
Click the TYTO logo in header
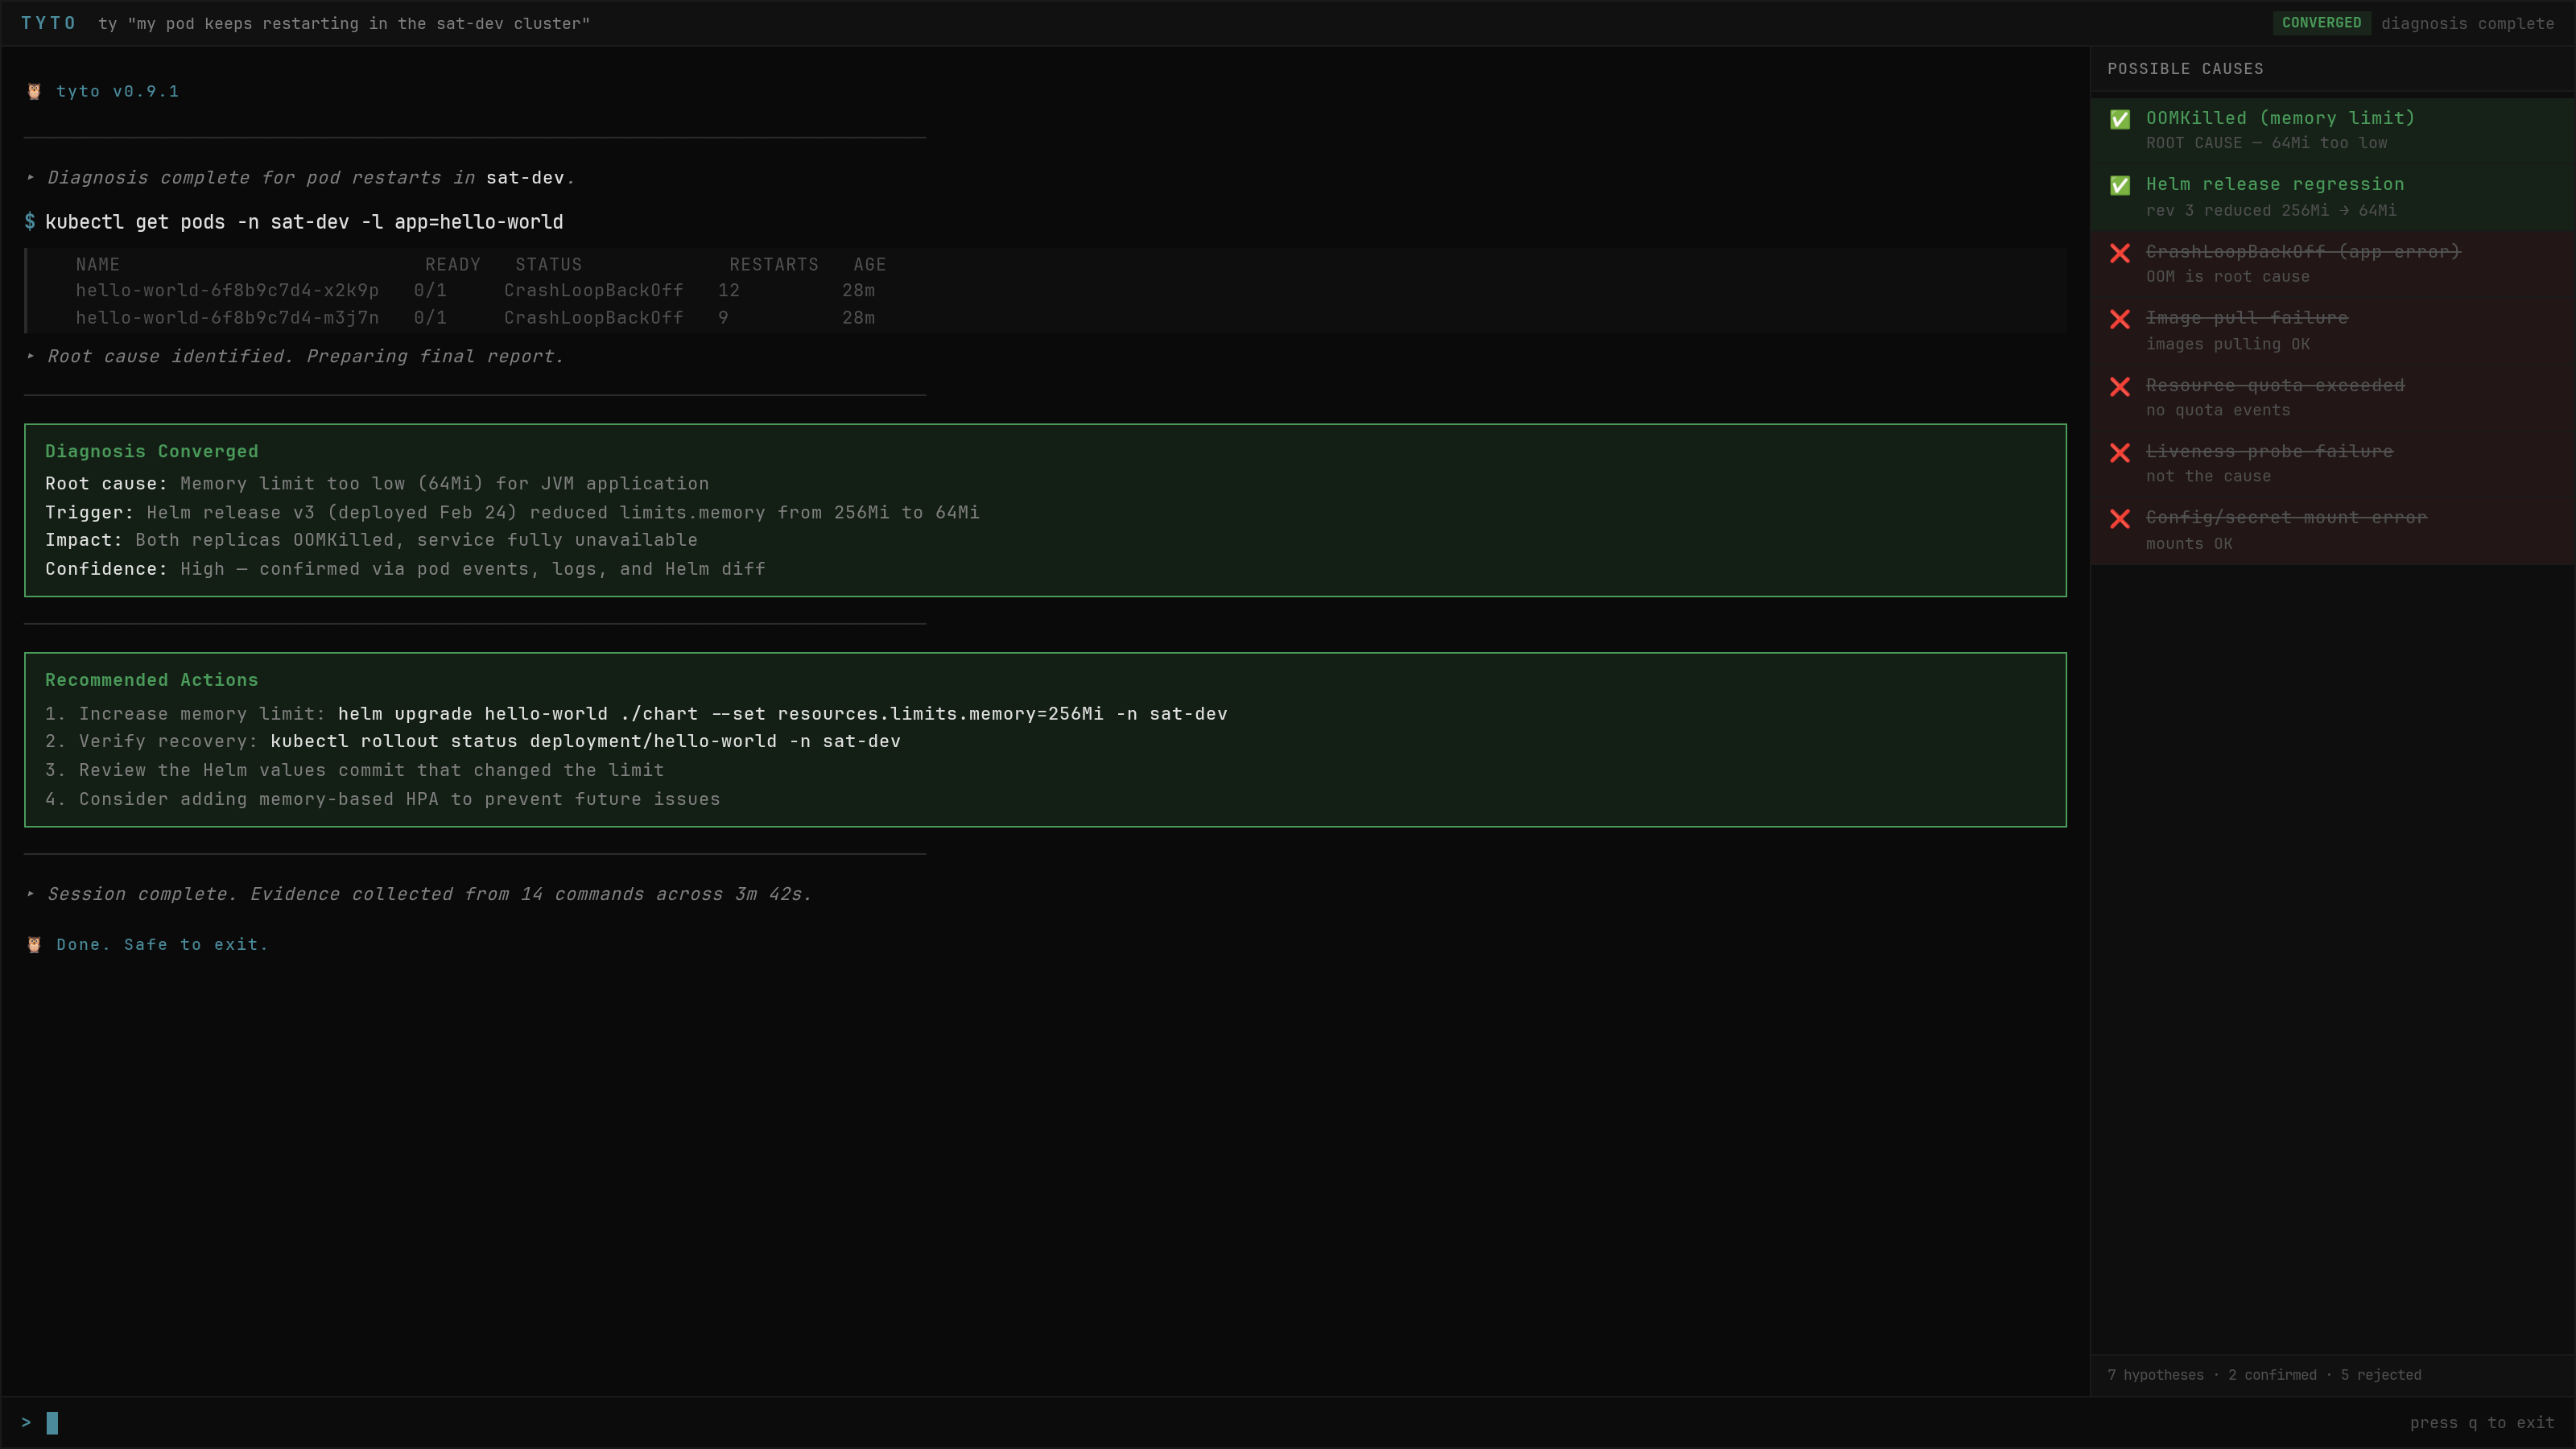(48, 23)
